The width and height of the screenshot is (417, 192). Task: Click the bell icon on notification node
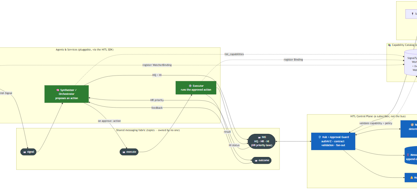(x=412, y=178)
